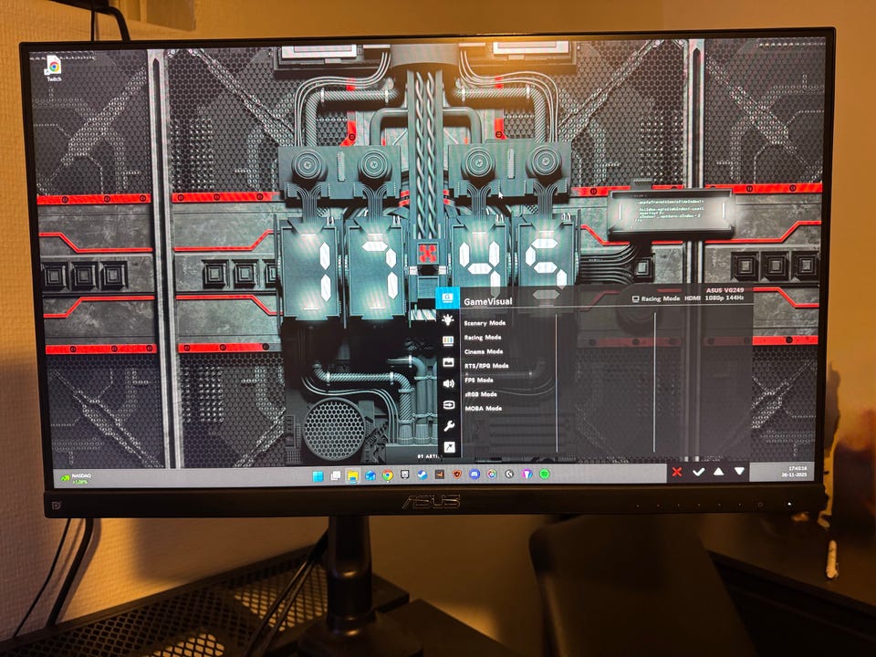Image resolution: width=876 pixels, height=657 pixels.
Task: Open the Shortcut arrow icon in OSD
Action: (449, 447)
